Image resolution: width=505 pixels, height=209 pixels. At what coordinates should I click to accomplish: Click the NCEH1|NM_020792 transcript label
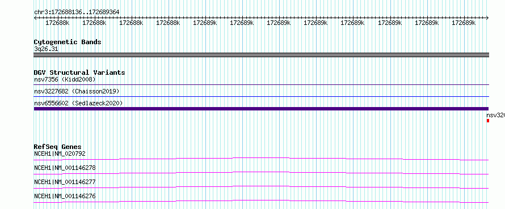point(60,153)
